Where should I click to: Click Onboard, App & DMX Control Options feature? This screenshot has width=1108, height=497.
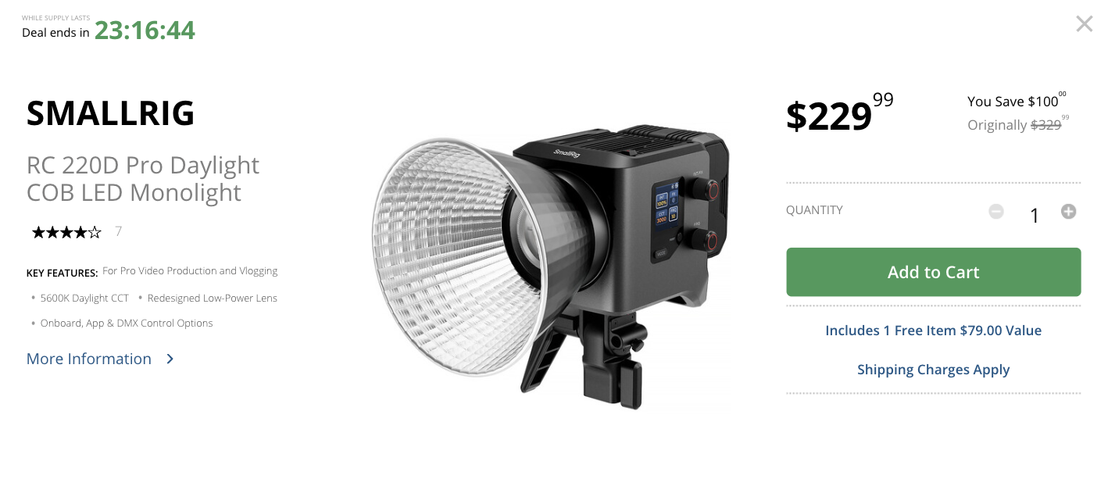click(127, 323)
